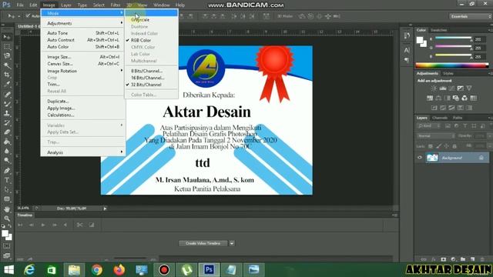Select the Move tool in the toolbox
Screen dimensions: 493x277
pos(7,37)
